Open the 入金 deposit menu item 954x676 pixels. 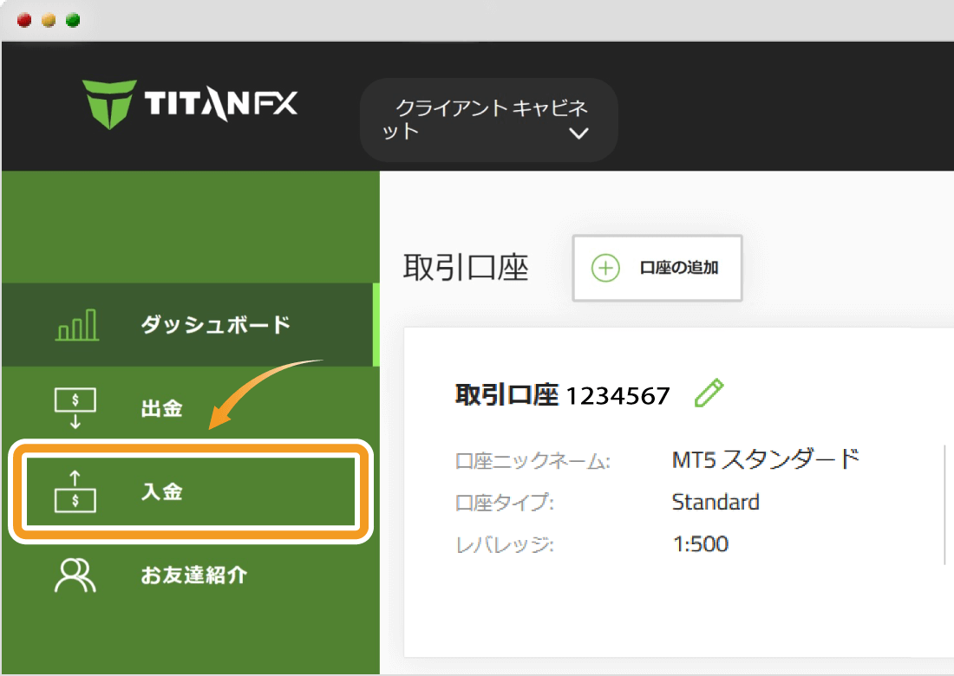point(191,491)
